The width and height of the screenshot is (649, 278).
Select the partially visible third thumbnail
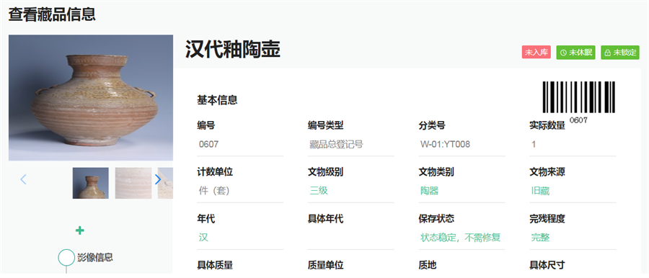pos(165,183)
